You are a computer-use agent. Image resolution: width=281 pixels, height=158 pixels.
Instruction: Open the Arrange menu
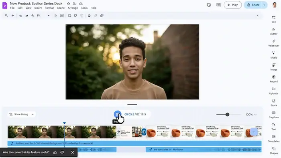pyautogui.click(x=73, y=8)
